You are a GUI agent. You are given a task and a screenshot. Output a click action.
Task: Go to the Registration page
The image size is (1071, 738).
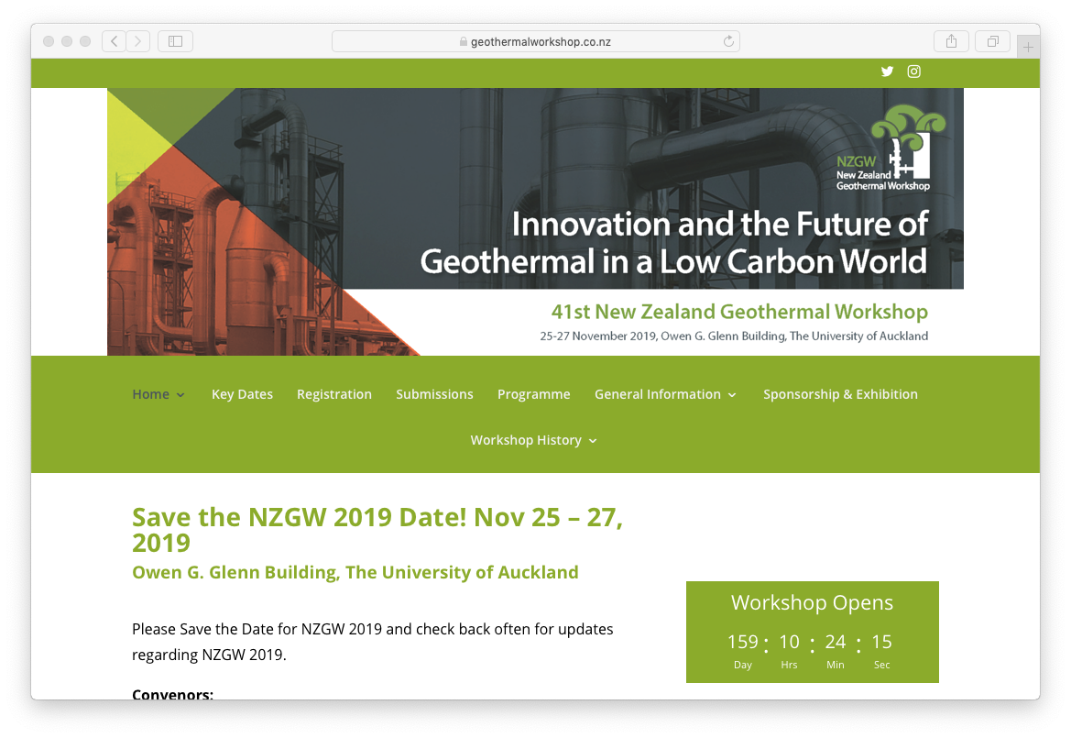334,394
